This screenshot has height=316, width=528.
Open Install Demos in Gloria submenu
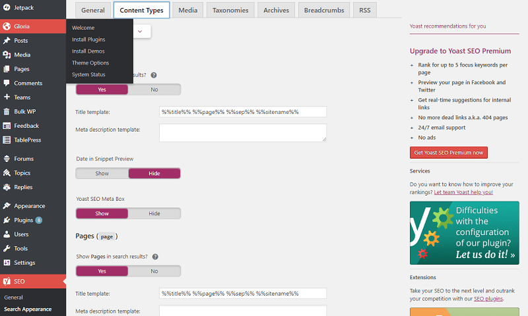click(88, 51)
